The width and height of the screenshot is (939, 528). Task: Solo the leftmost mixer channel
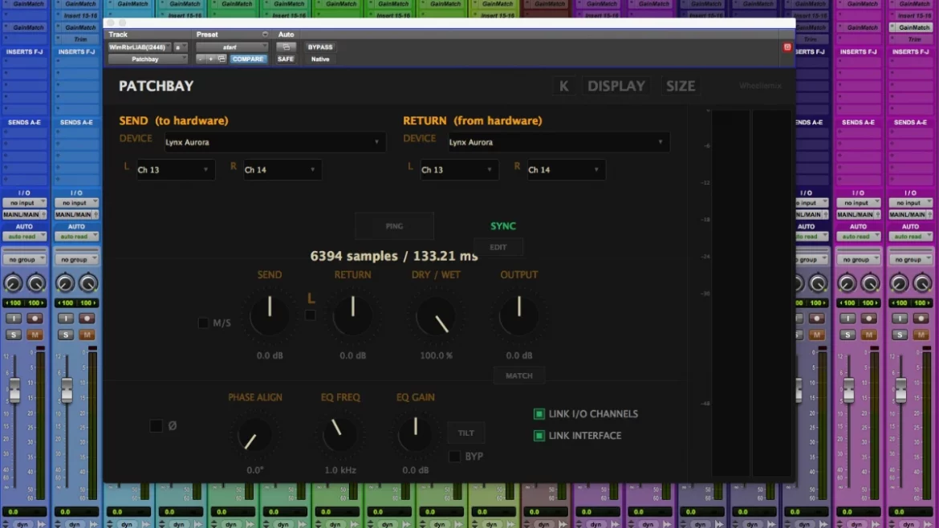point(13,335)
